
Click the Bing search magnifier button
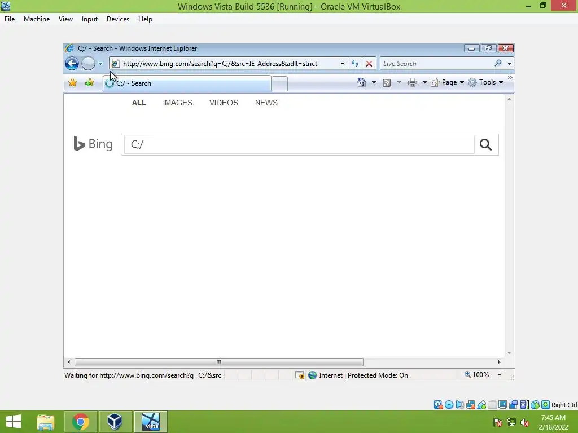(485, 144)
